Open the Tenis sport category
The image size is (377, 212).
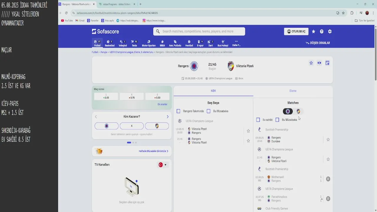coord(134,43)
